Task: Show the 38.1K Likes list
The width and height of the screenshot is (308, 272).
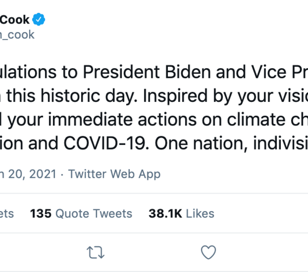Action: tap(181, 213)
